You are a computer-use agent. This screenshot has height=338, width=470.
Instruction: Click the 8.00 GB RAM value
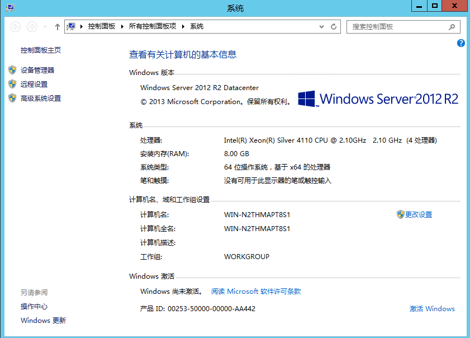click(x=236, y=154)
